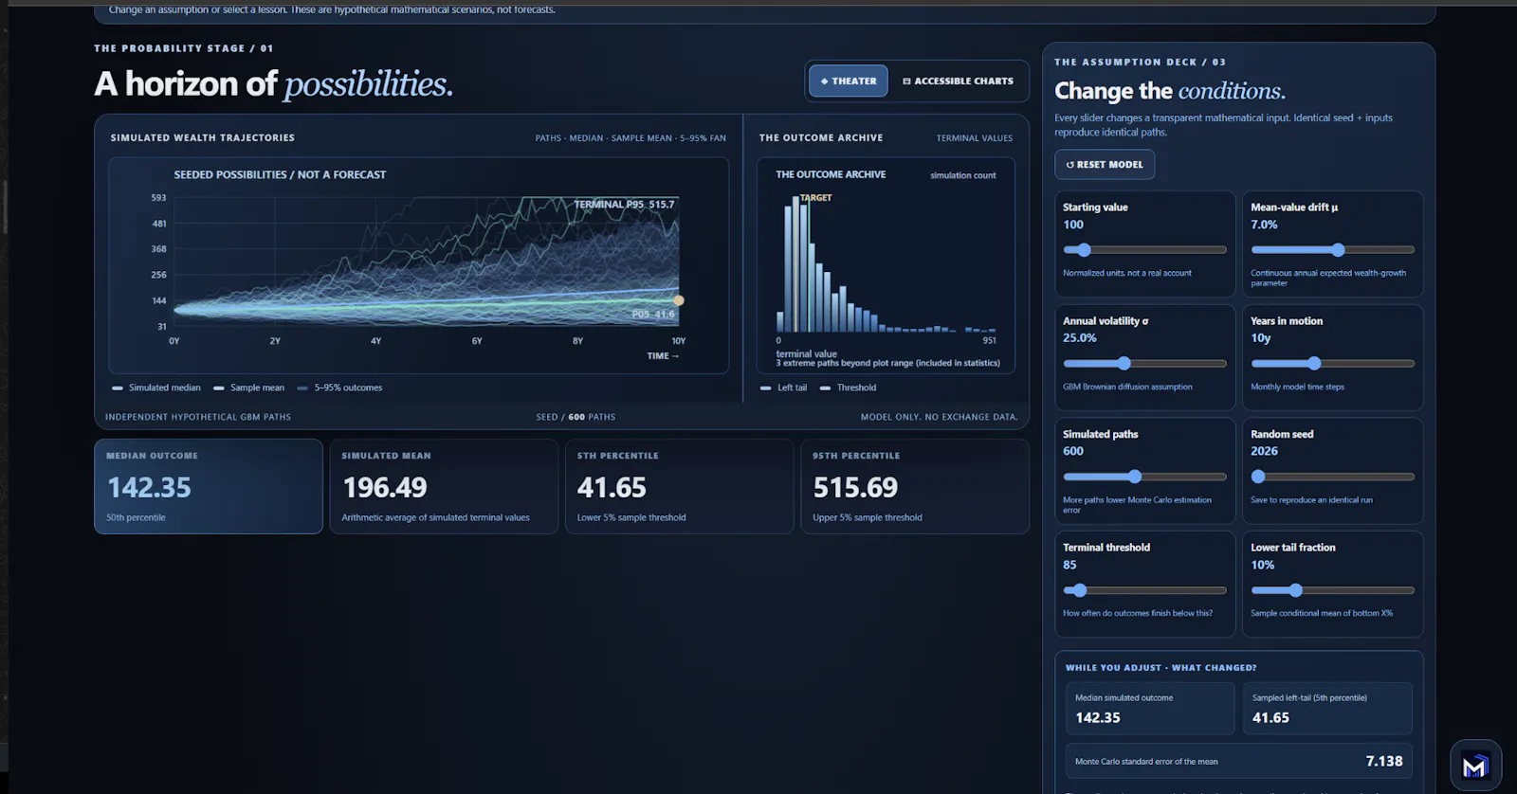
Task: Move the Terminal threshold slider
Action: (1144, 590)
